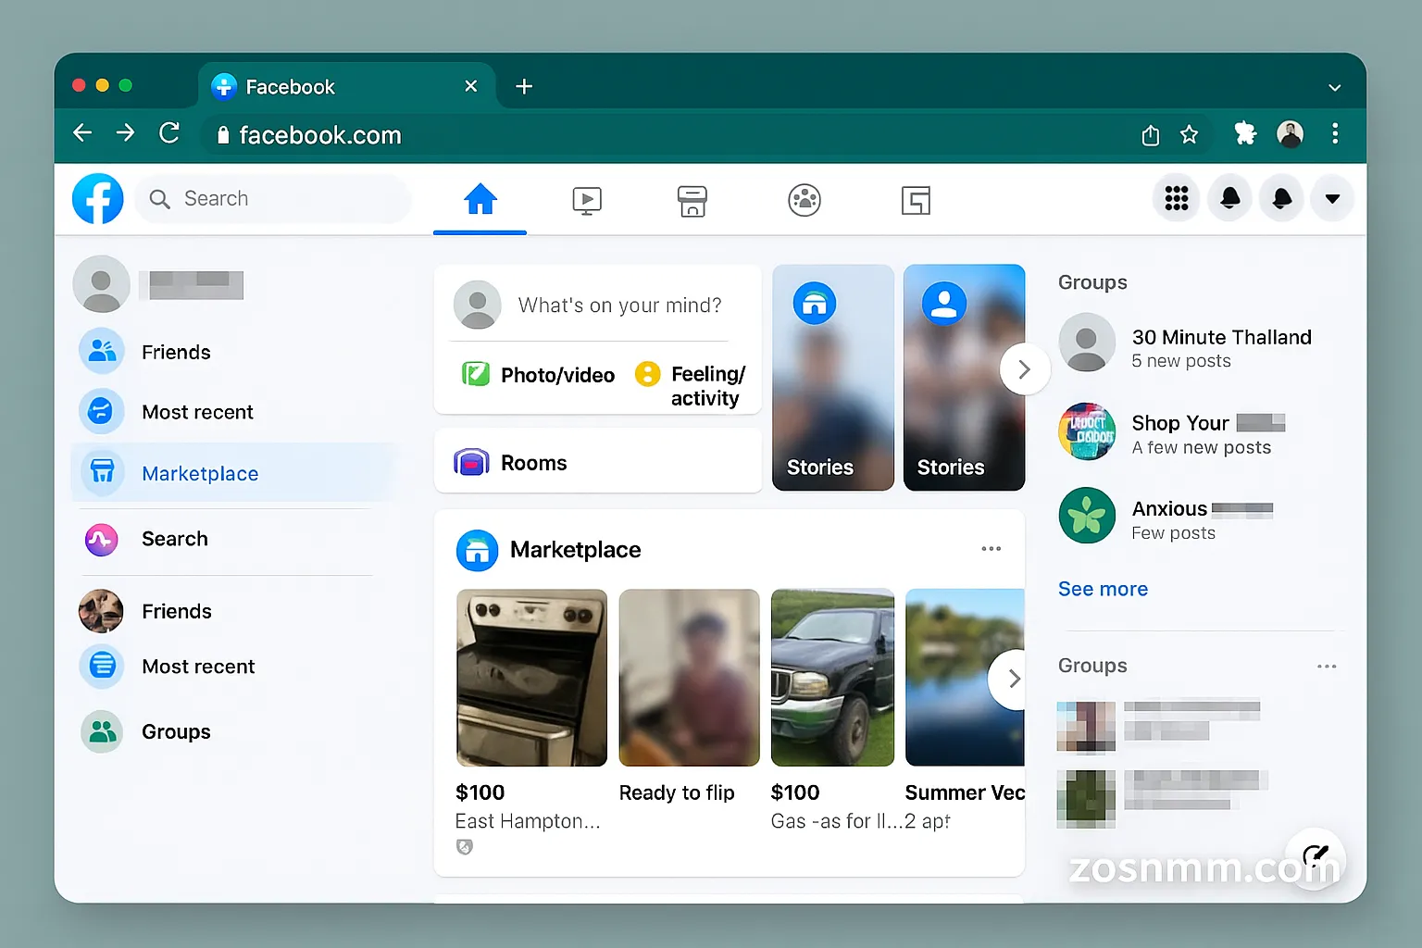Image resolution: width=1422 pixels, height=948 pixels.
Task: Open the Marketplace storefront tab in top bar
Action: [692, 200]
